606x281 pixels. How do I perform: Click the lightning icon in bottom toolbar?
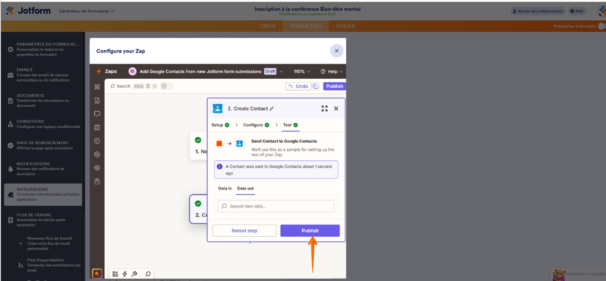click(x=125, y=274)
